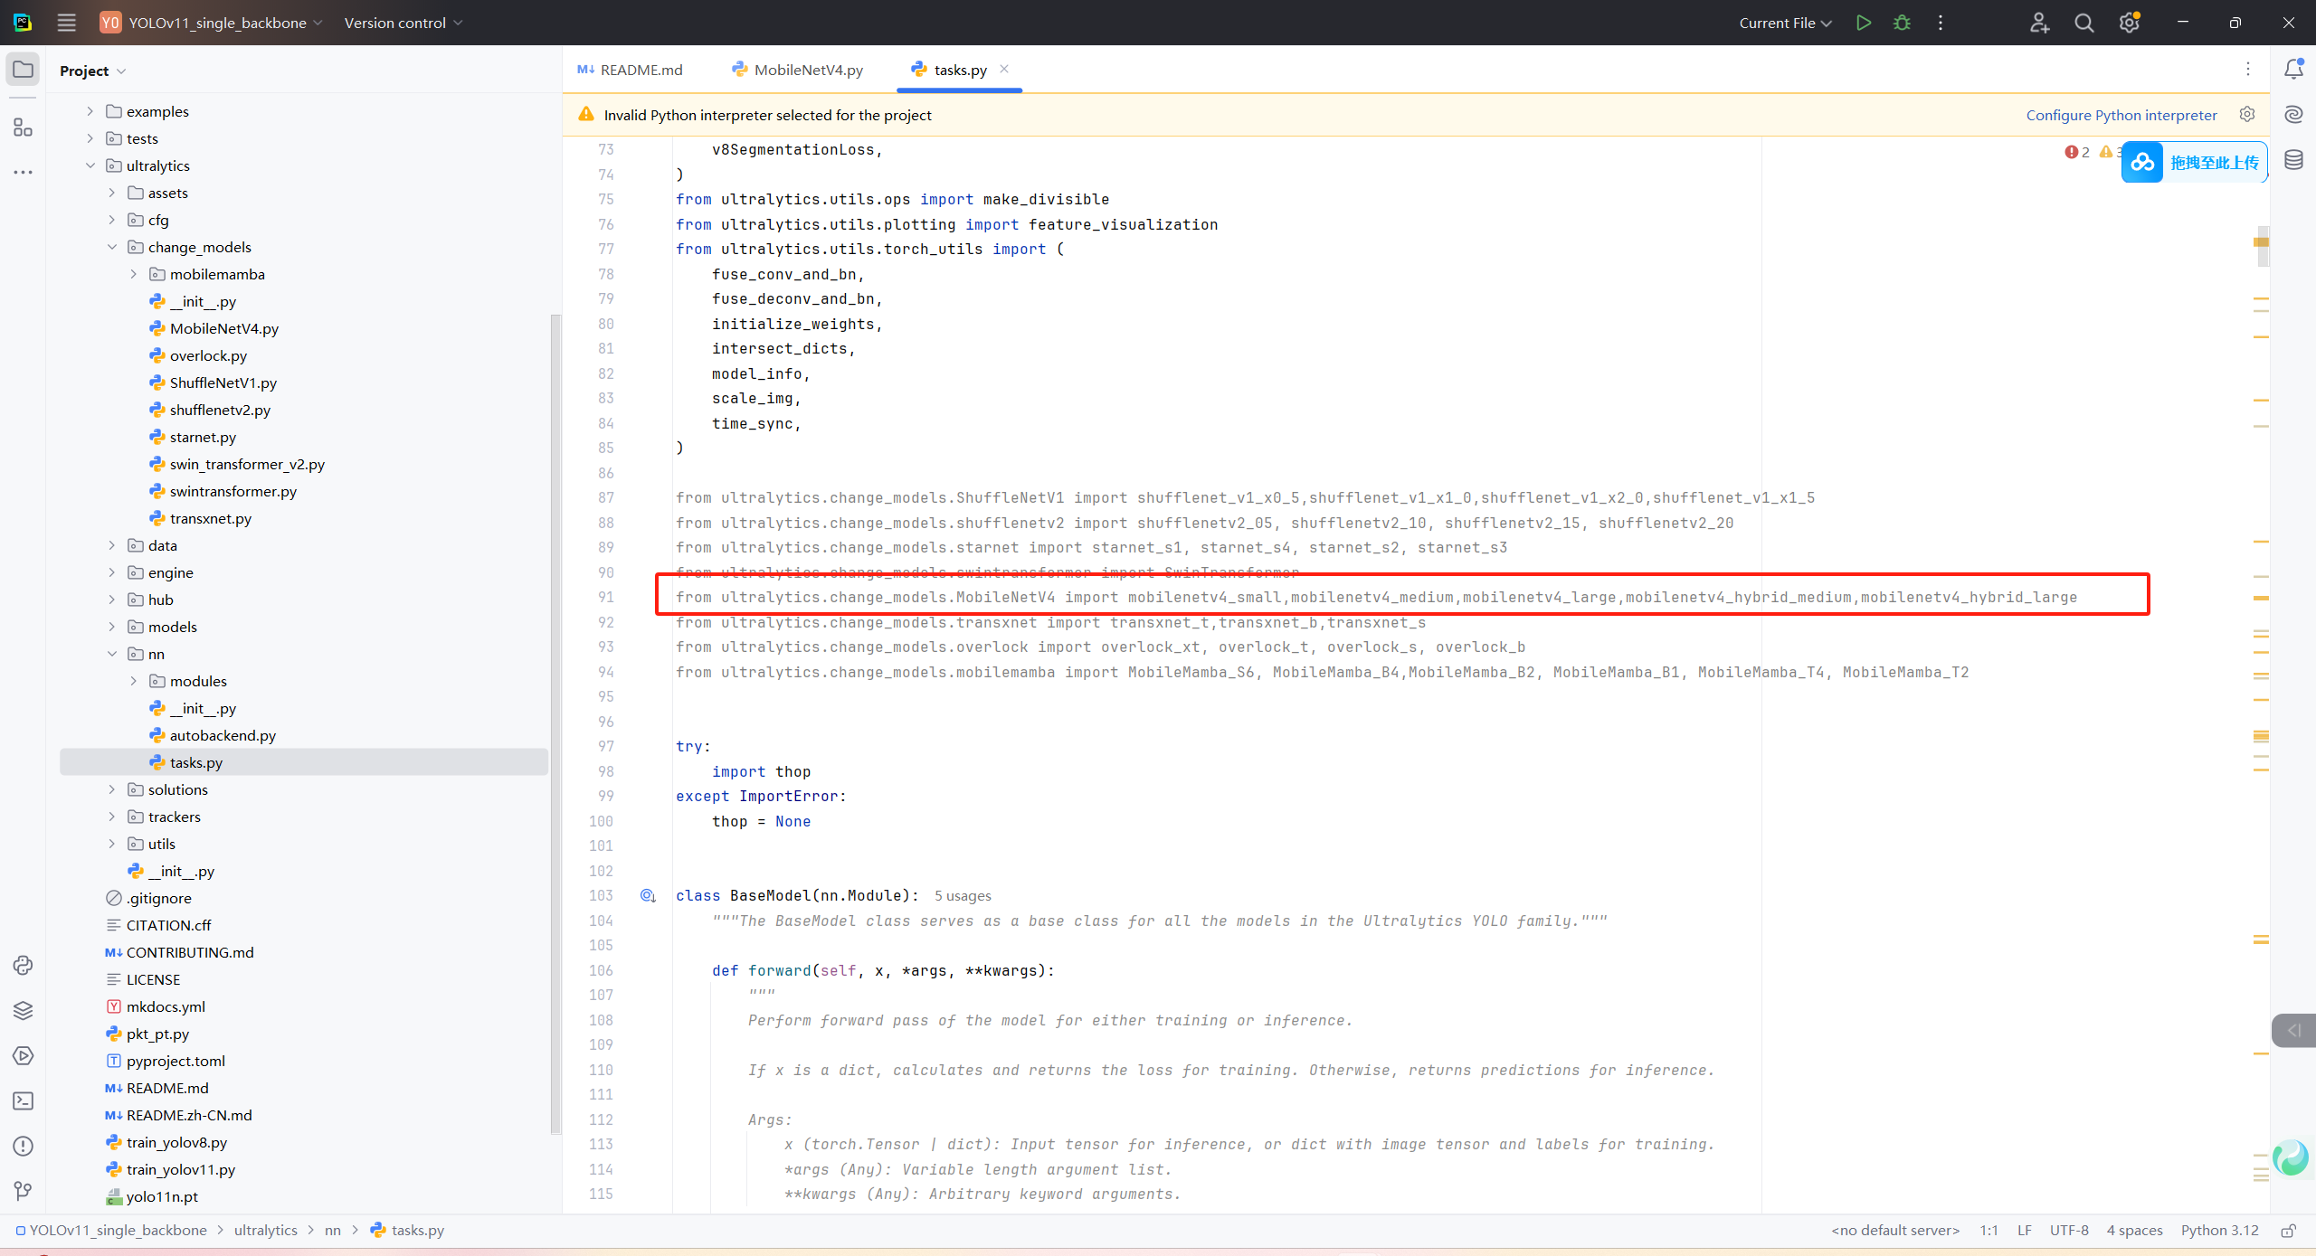Switch to the README.md editor tab
Screen dimensions: 2316x1256
(641, 70)
